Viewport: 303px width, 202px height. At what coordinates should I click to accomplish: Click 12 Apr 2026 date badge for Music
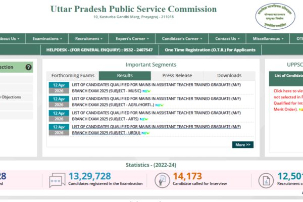pyautogui.click(x=59, y=88)
